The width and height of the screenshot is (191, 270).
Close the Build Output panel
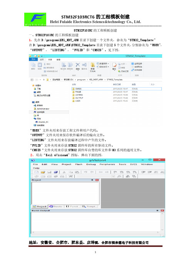point(163,210)
